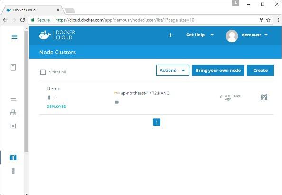The height and width of the screenshot is (195, 282).
Task: Open the Nodes icon in sidebar
Action: tap(13, 171)
